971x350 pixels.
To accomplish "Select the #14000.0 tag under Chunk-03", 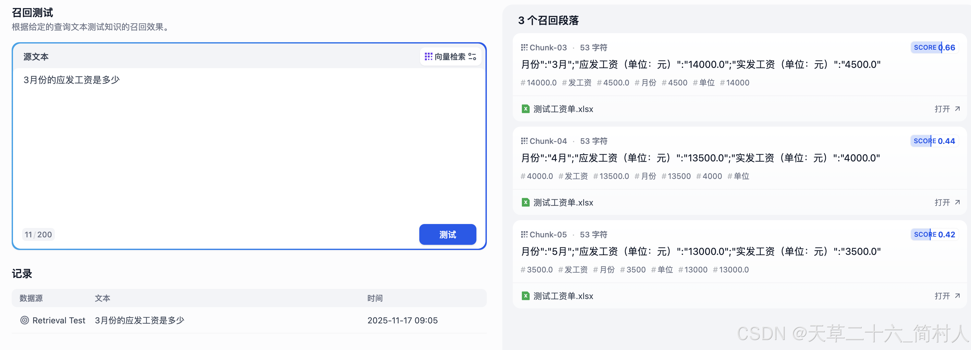I will pyautogui.click(x=538, y=82).
